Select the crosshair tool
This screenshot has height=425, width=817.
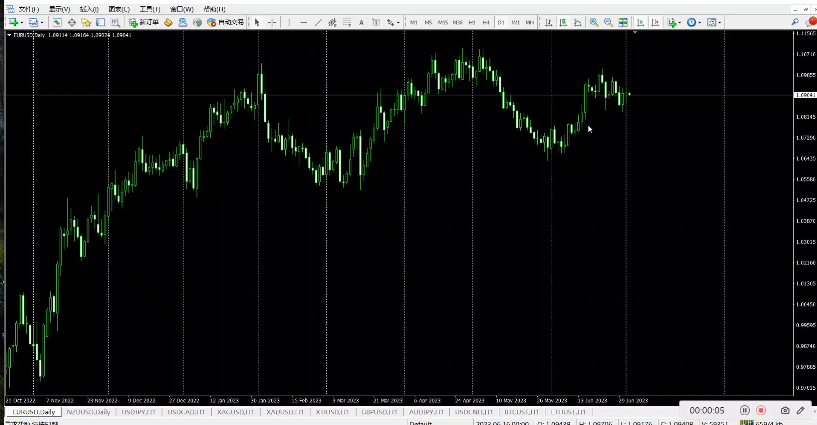272,22
